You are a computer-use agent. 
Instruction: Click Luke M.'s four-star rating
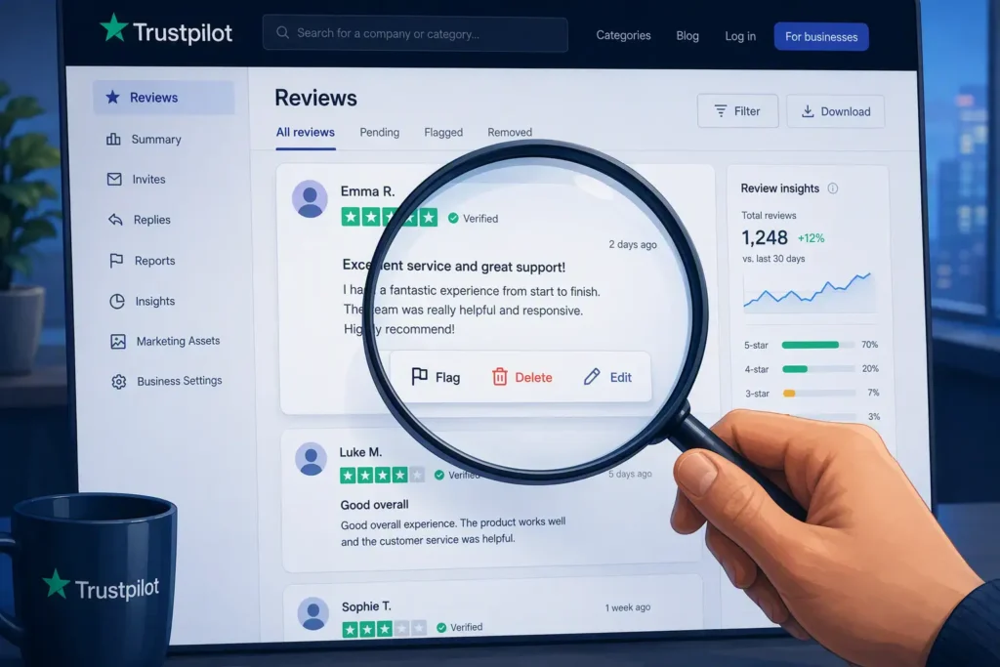(x=382, y=475)
